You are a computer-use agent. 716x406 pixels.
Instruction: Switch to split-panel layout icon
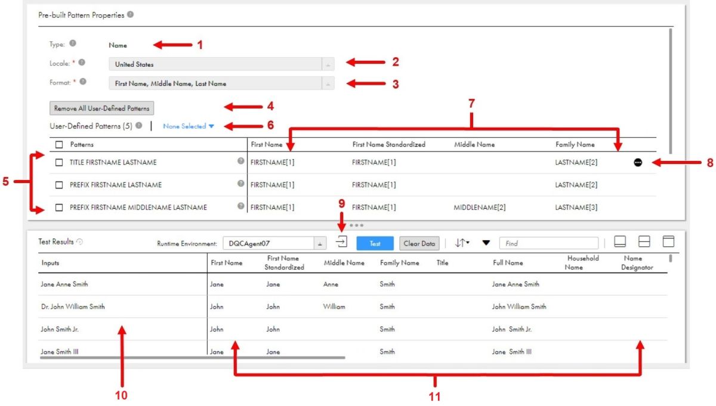644,241
